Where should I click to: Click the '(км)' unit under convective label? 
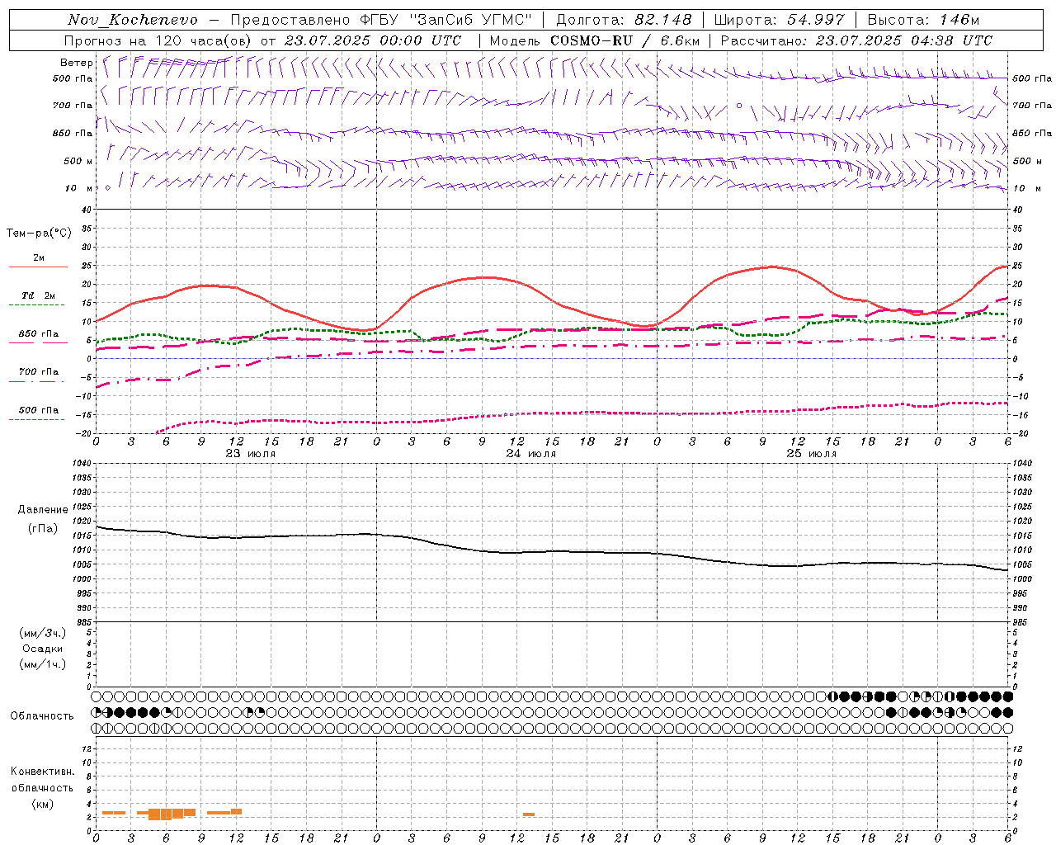point(42,804)
